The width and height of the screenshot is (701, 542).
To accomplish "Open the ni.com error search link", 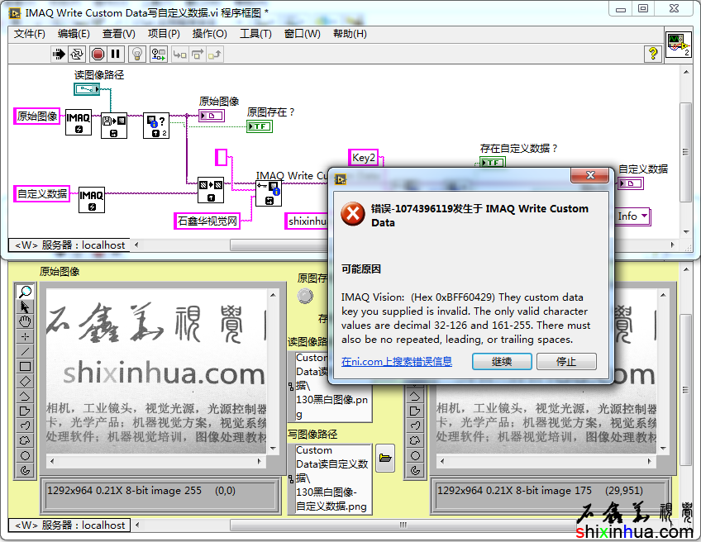I will tap(397, 362).
